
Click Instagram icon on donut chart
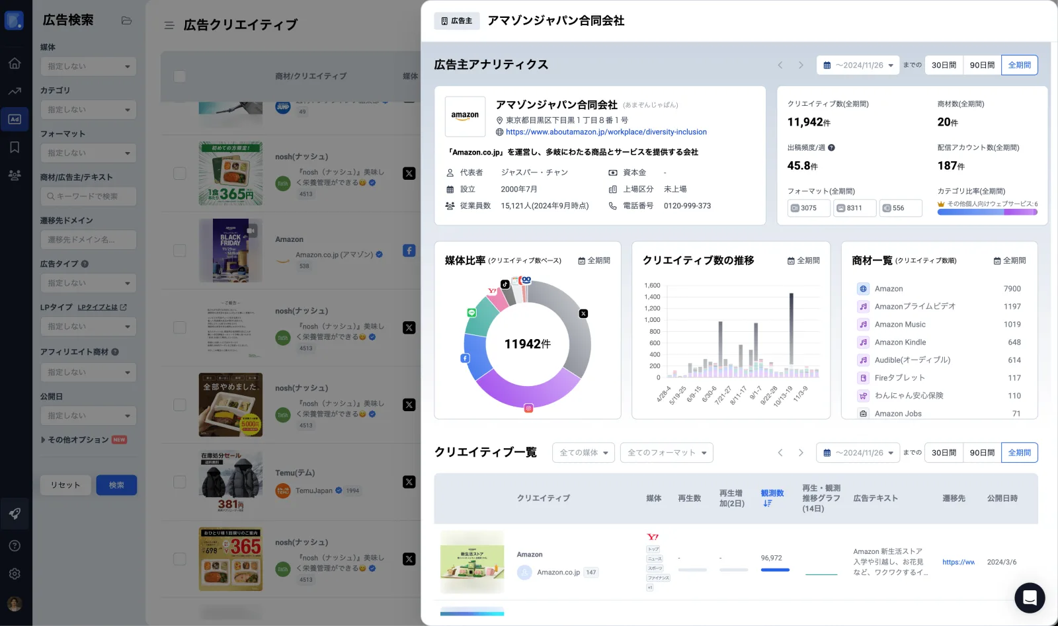pyautogui.click(x=528, y=409)
